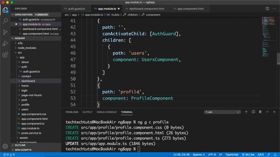Click the LF end-of-line status item
280x157 pixels.
click(220, 154)
